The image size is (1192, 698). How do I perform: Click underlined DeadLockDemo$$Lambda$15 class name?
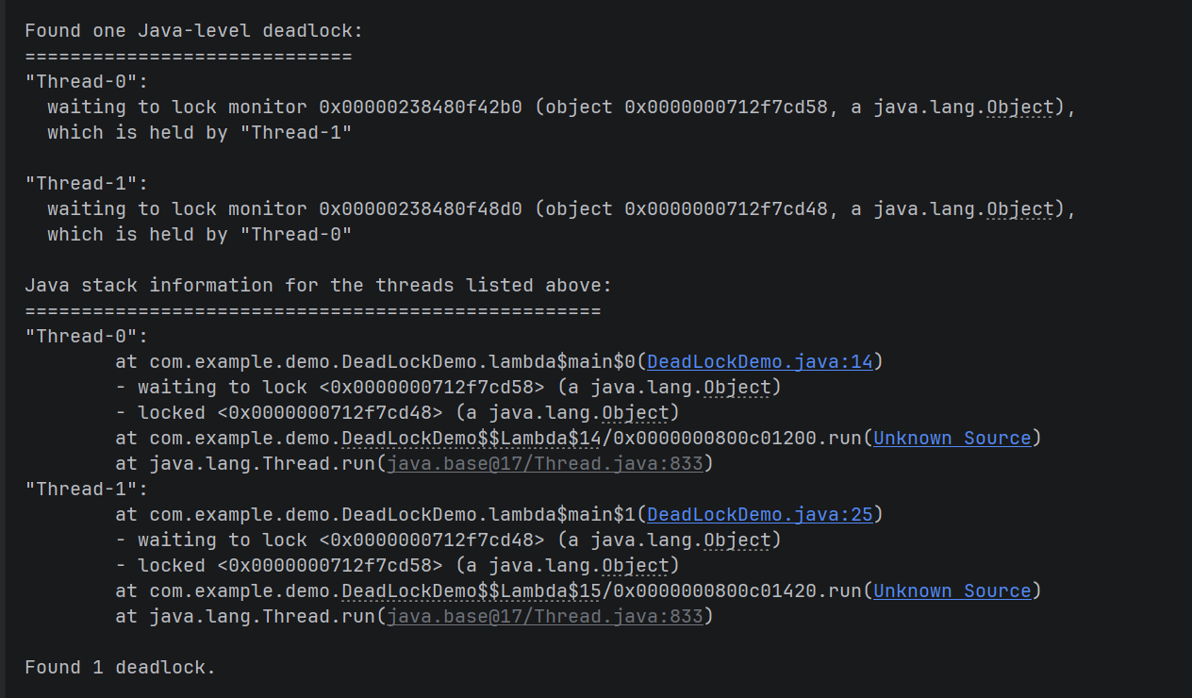(472, 590)
